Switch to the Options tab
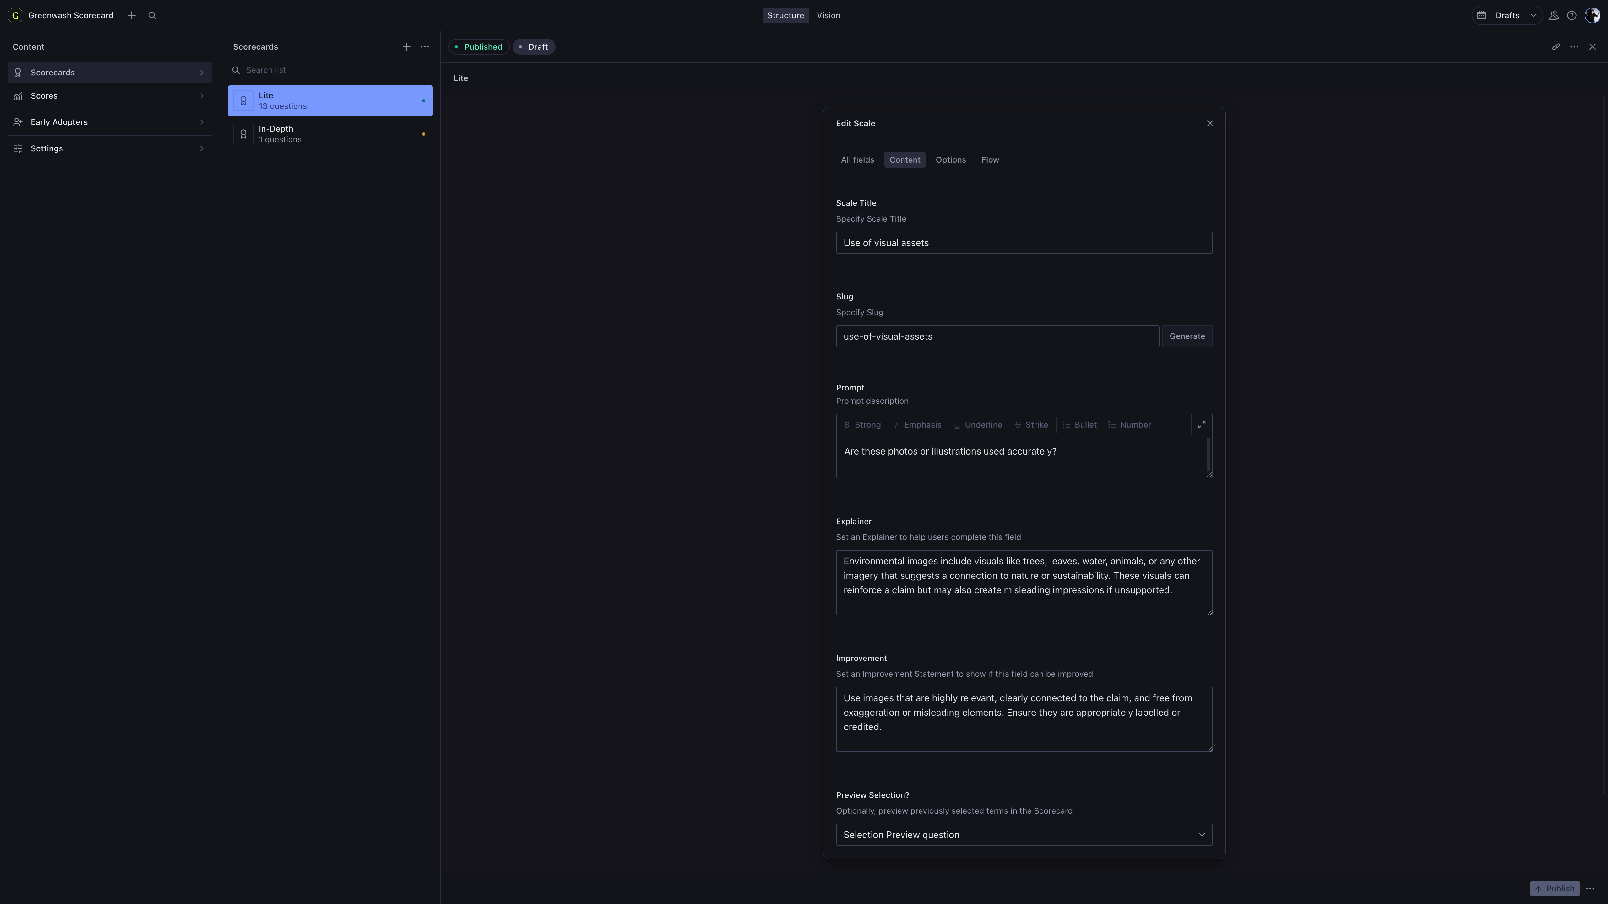Image resolution: width=1608 pixels, height=904 pixels. 950,160
